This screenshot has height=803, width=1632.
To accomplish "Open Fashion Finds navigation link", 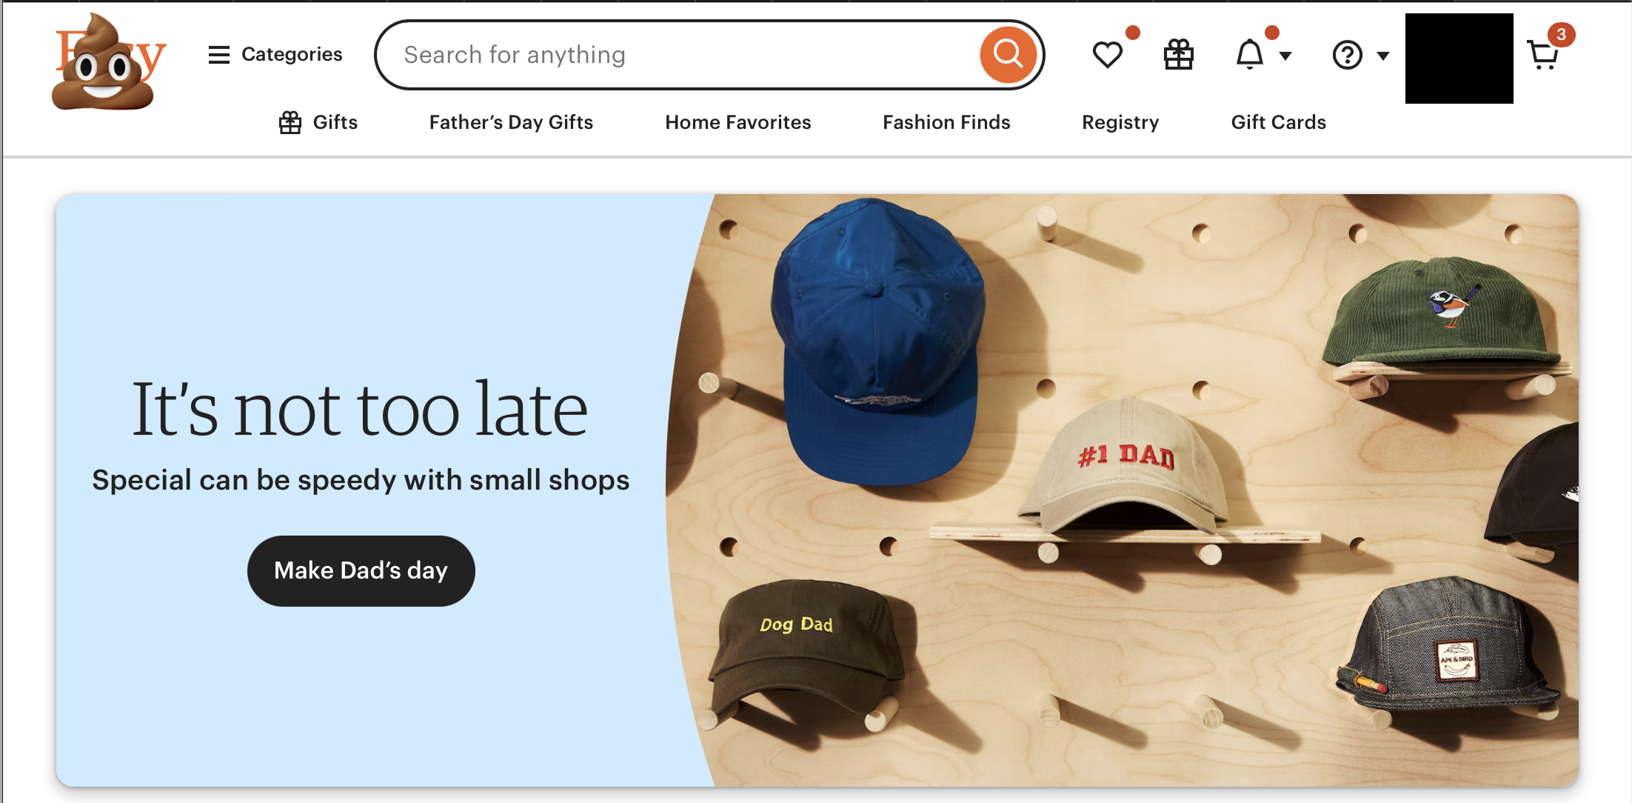I will [946, 122].
